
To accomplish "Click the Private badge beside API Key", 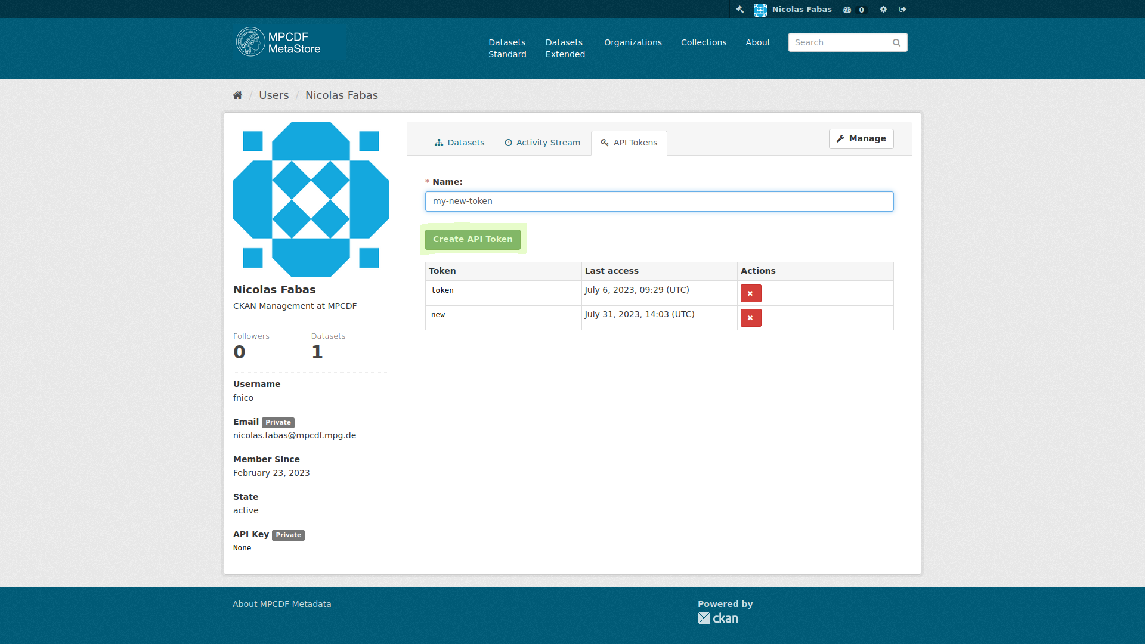I will tap(289, 535).
